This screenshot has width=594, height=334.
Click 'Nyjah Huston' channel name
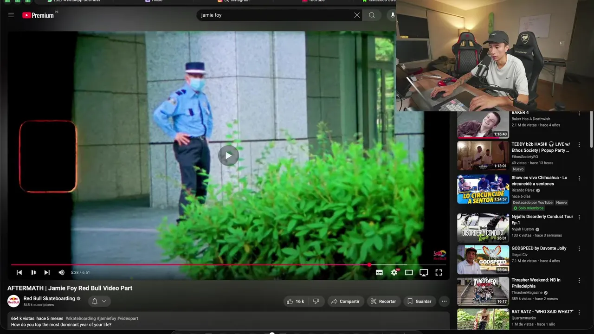pyautogui.click(x=523, y=229)
